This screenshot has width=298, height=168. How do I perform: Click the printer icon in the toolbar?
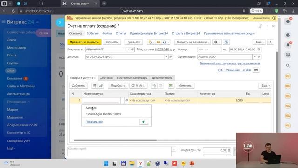point(166,42)
